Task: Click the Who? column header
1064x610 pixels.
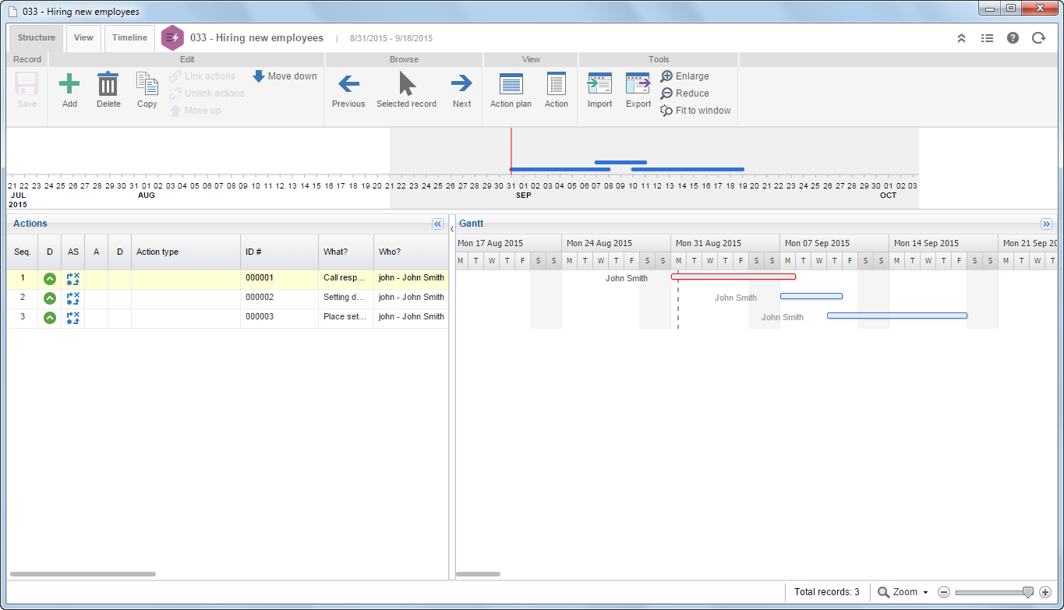Action: click(411, 252)
